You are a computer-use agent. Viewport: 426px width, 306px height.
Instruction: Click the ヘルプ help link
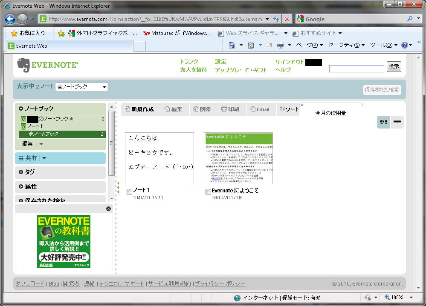(x=283, y=70)
